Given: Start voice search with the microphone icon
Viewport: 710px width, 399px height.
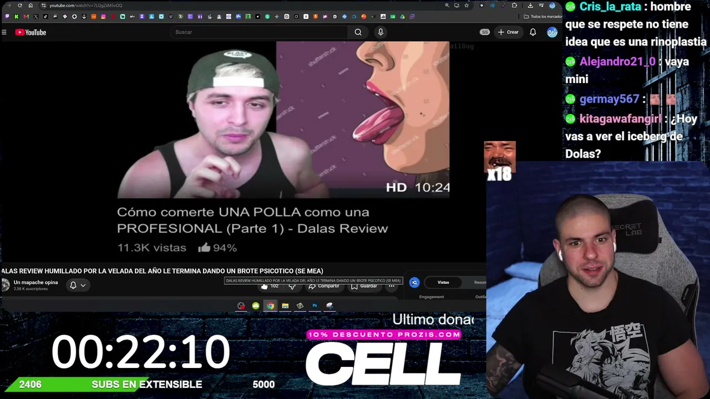Looking at the screenshot, I should 381,32.
